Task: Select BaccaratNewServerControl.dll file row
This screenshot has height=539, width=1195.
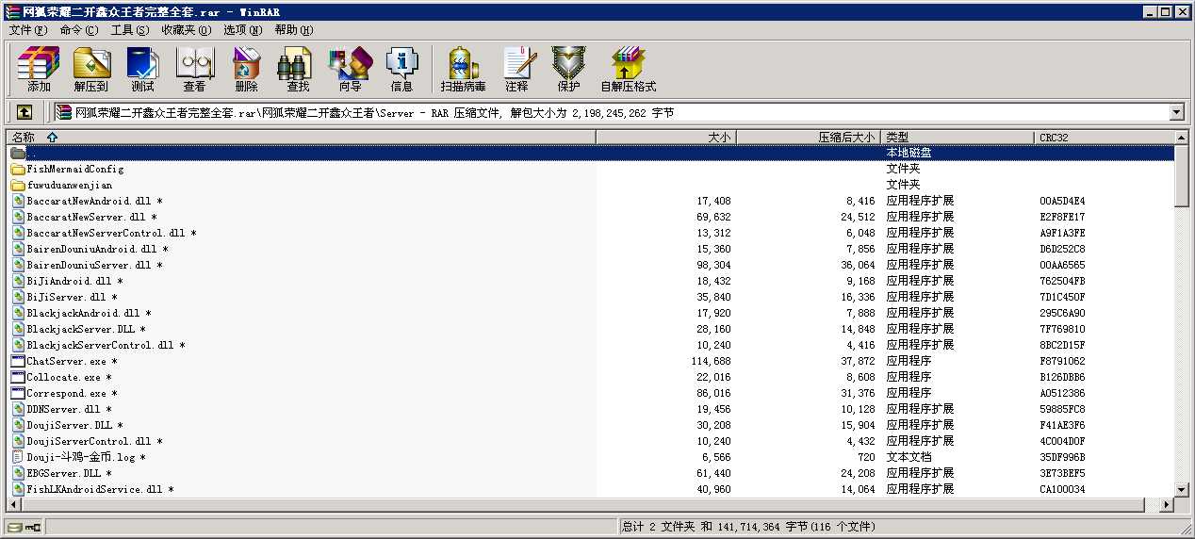Action: (x=591, y=233)
